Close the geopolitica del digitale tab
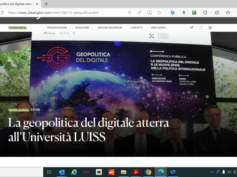Screen dimensions: 237x177 point(37,4)
